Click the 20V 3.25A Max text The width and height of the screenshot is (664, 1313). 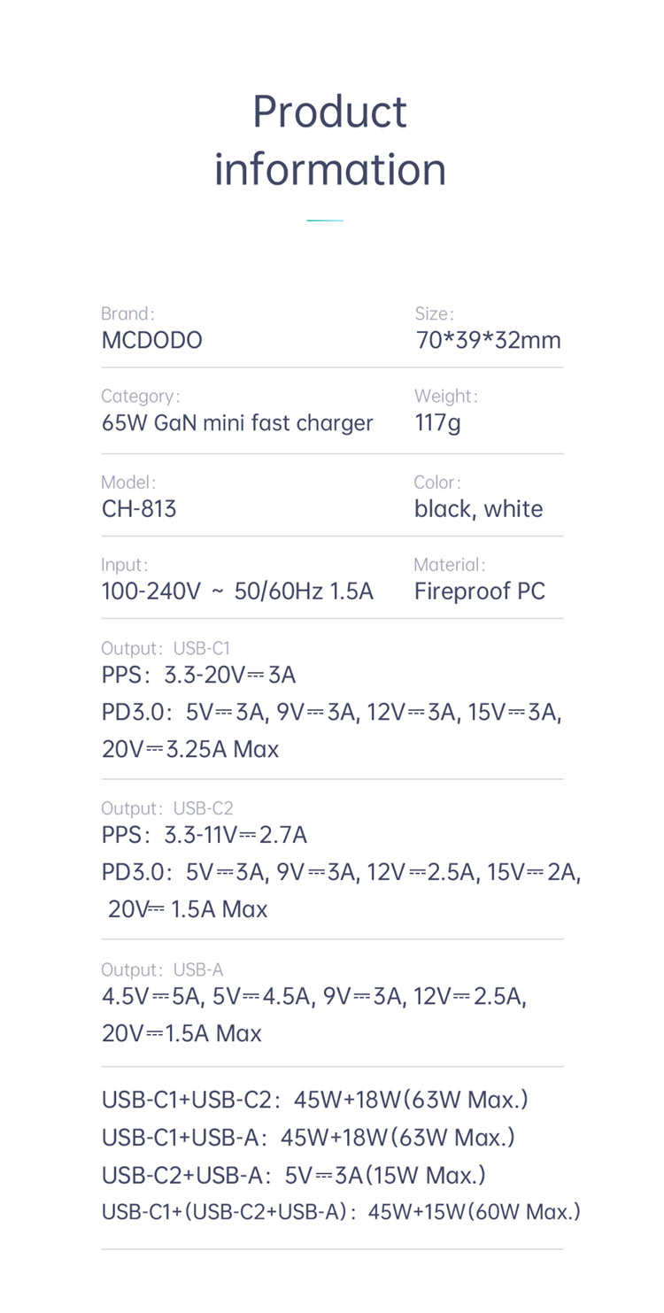(190, 750)
